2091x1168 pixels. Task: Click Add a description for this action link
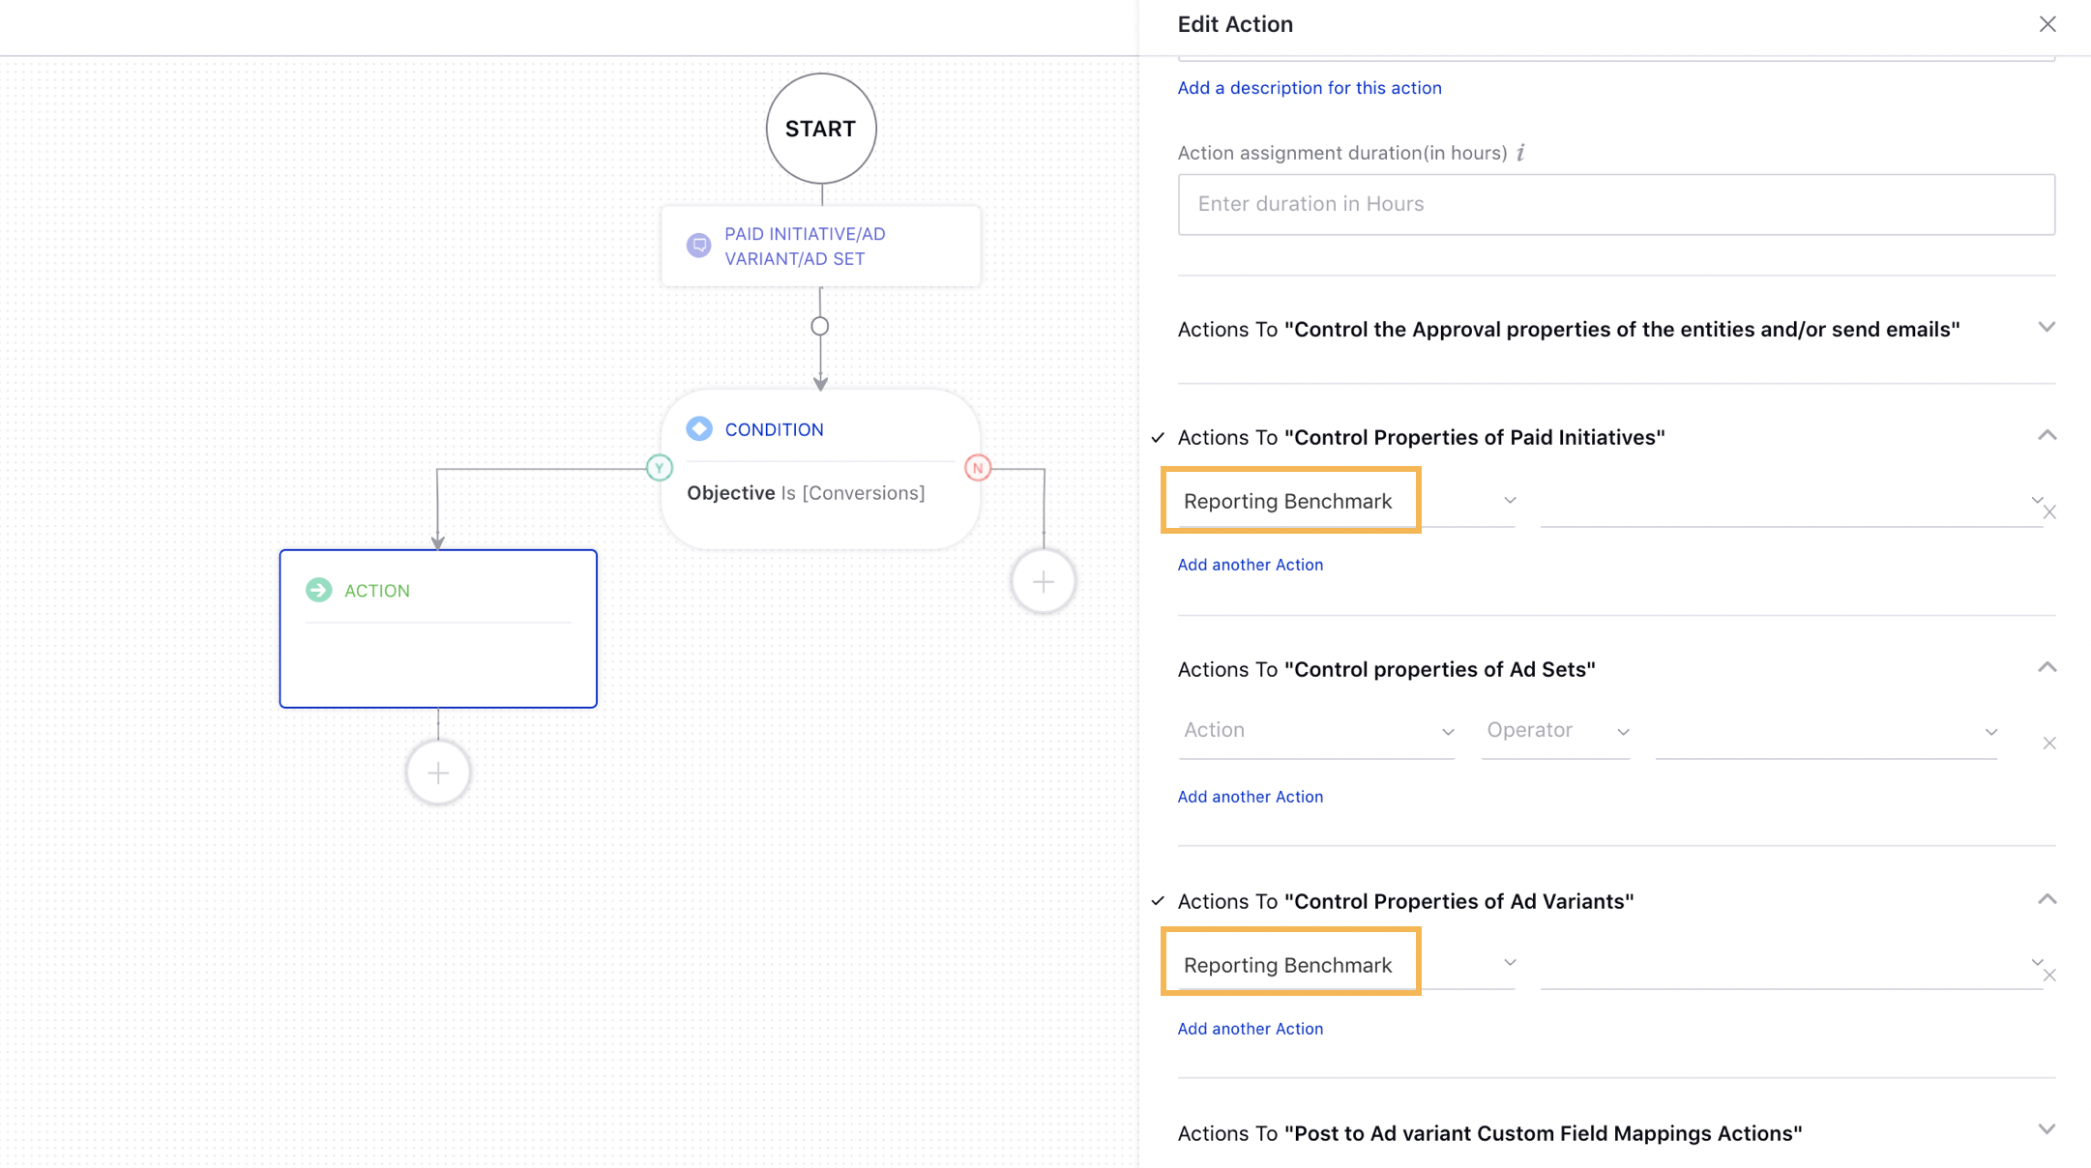(x=1310, y=86)
